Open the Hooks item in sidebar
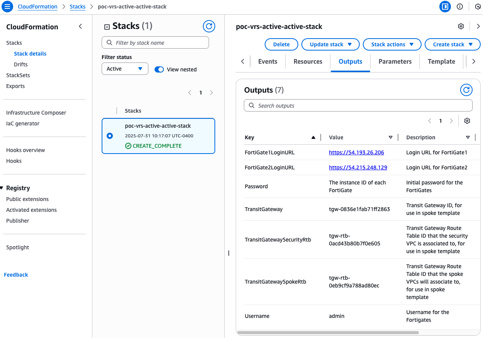 tap(14, 161)
